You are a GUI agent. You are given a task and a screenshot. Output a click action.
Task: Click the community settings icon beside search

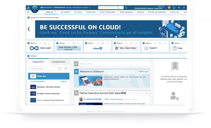point(66,69)
